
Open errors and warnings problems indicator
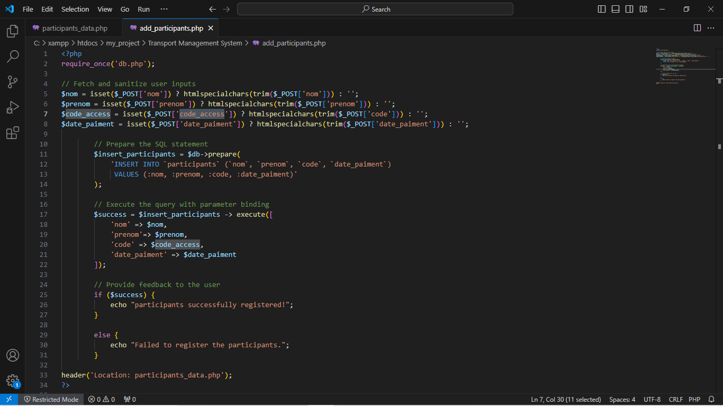point(102,399)
